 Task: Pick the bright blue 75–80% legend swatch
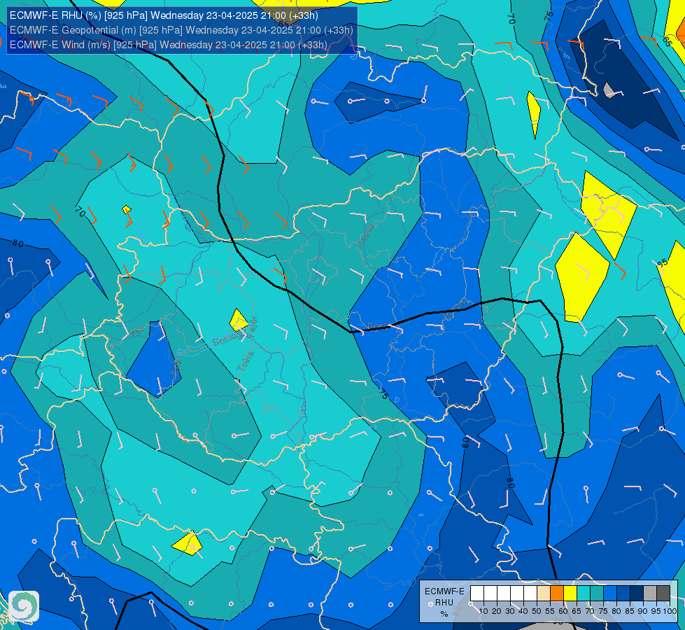point(610,593)
